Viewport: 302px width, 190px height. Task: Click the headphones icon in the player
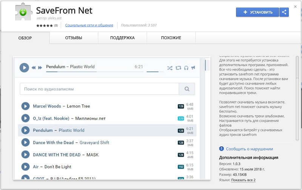186,68
